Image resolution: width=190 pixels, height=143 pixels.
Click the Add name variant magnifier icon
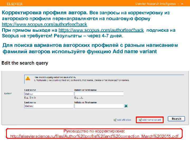[140, 120]
